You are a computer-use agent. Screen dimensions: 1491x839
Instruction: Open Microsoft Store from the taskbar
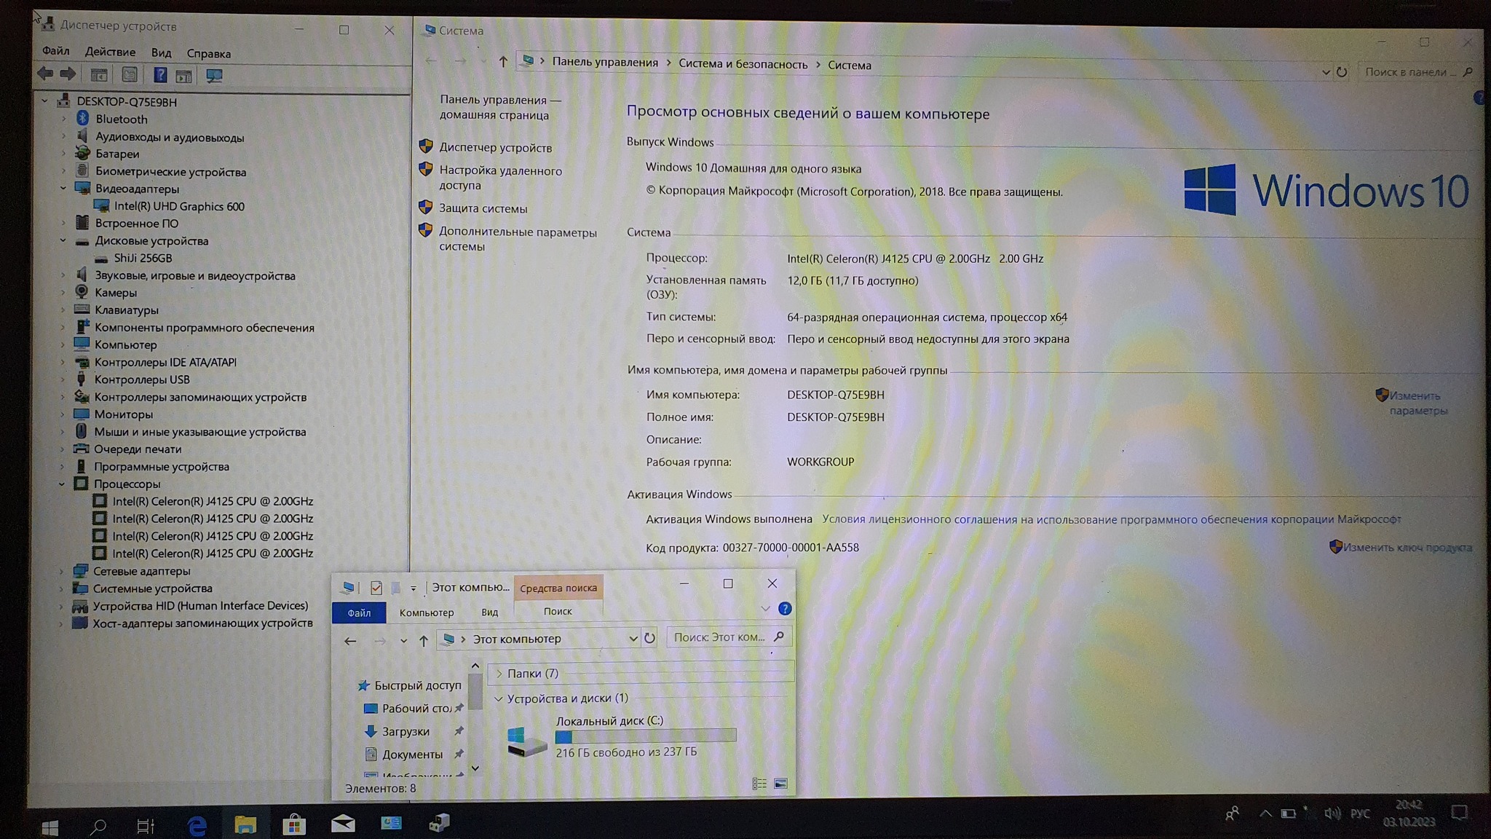click(294, 824)
